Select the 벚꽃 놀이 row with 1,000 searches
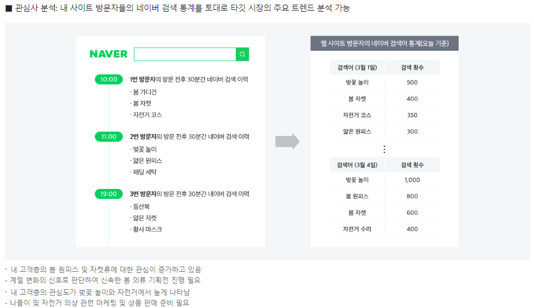The height and width of the screenshot is (308, 534). tap(385, 180)
